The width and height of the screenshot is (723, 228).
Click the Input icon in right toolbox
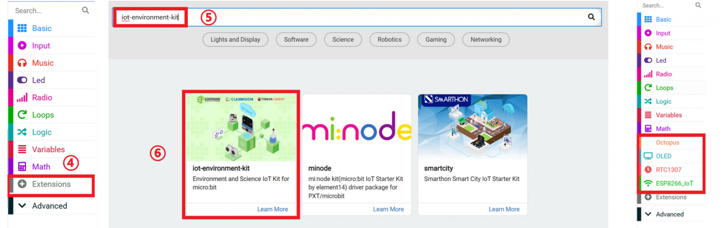pos(648,33)
